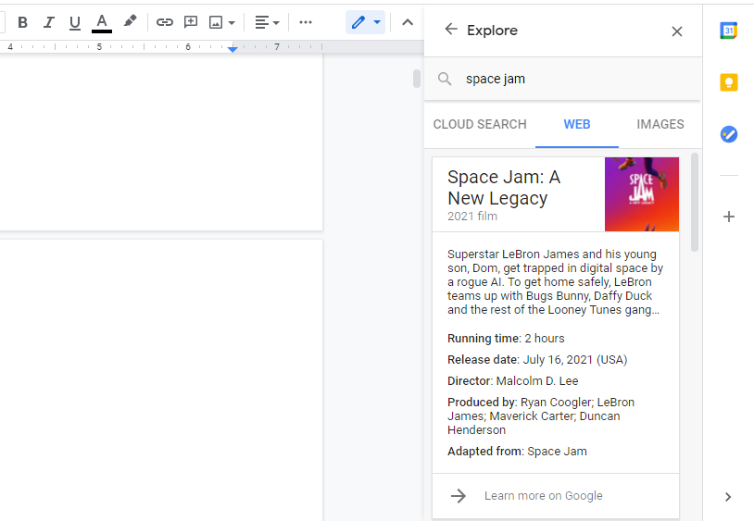This screenshot has width=754, height=521.
Task: Show more toolbar options
Action: coord(306,22)
